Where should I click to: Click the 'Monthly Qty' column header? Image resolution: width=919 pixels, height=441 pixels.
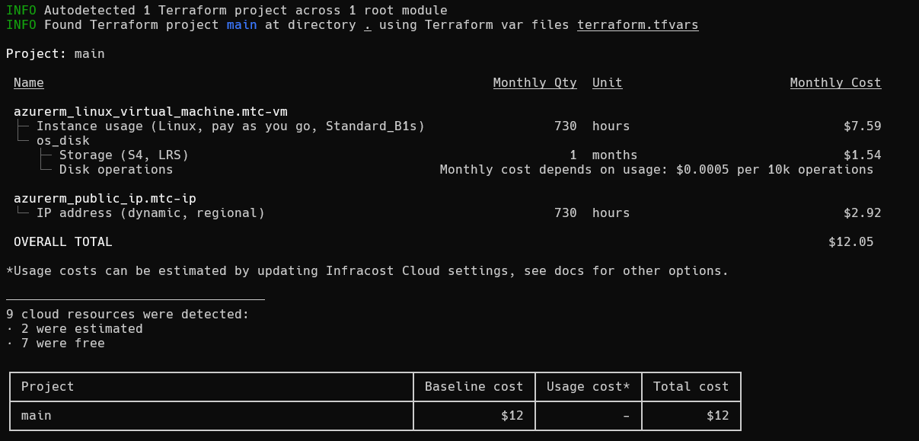pos(534,83)
